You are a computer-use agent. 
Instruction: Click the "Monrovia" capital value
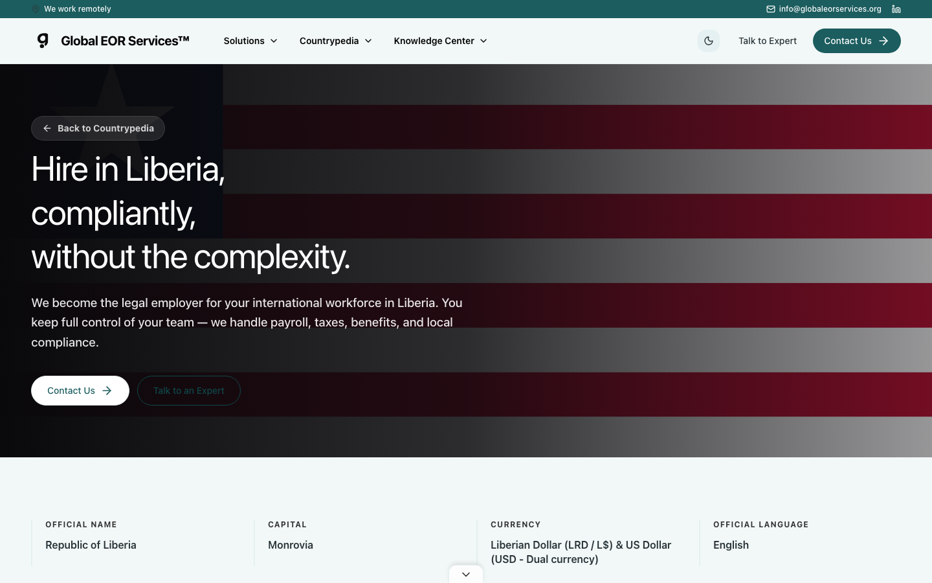click(291, 545)
